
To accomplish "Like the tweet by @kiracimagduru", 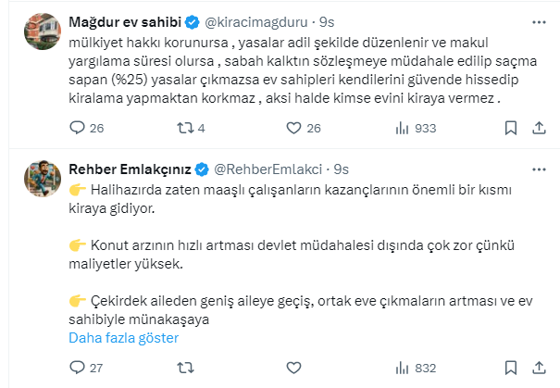I will (295, 128).
